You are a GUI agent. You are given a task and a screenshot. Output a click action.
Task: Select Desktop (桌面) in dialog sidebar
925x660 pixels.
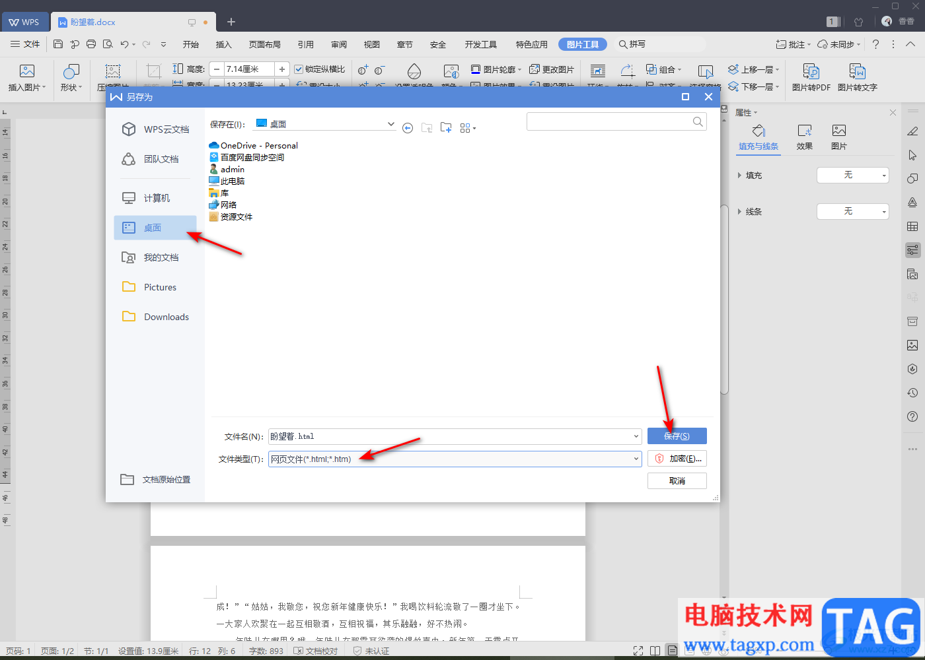(x=155, y=228)
